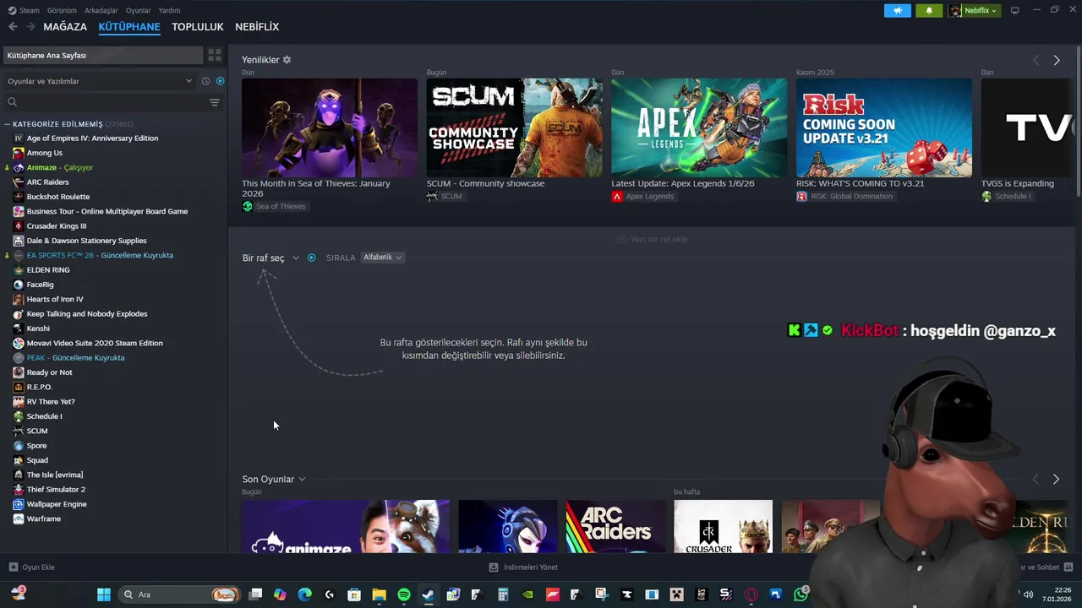Expand the Oyunlar ve Yazılımlar dropdown
Image resolution: width=1082 pixels, height=608 pixels.
[x=100, y=81]
